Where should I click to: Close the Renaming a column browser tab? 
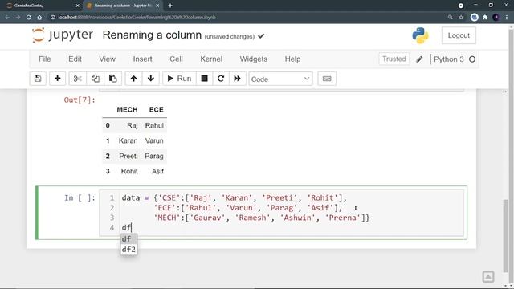157,6
